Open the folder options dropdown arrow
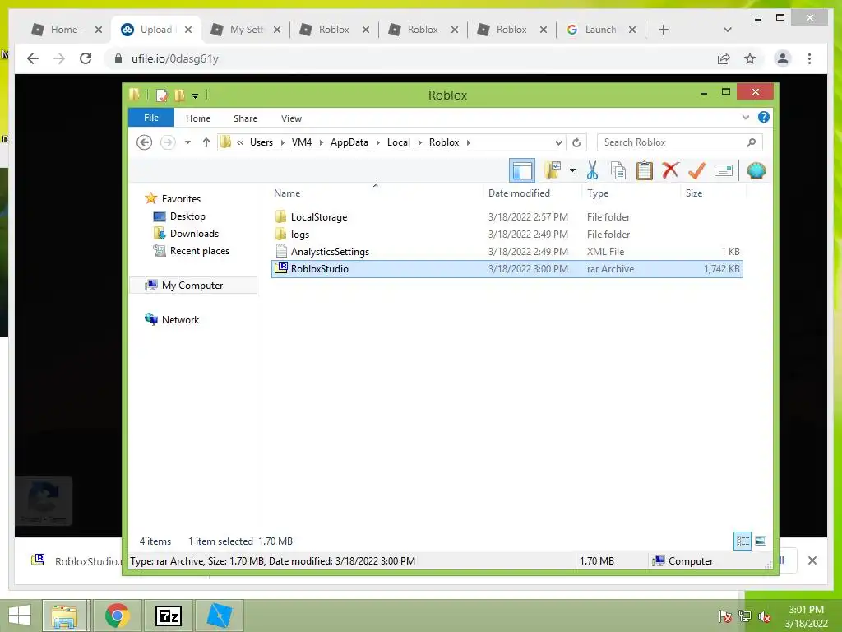The height and width of the screenshot is (632, 842). pyautogui.click(x=573, y=171)
